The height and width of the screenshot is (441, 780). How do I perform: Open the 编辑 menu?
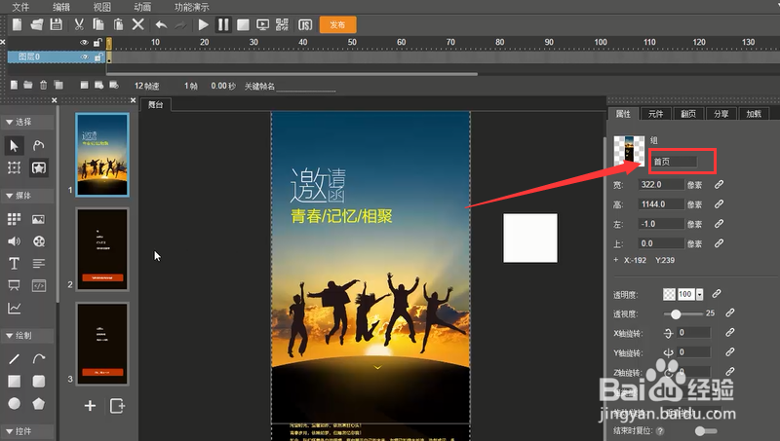tap(61, 7)
